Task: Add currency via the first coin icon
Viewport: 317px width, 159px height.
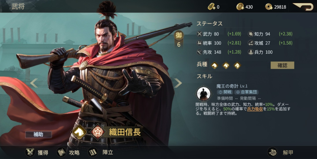Action: point(211,7)
